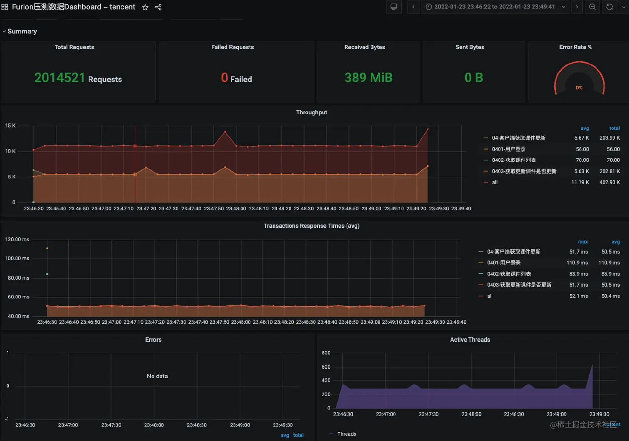The height and width of the screenshot is (441, 629).
Task: Open the time range picker
Action: coord(495,7)
